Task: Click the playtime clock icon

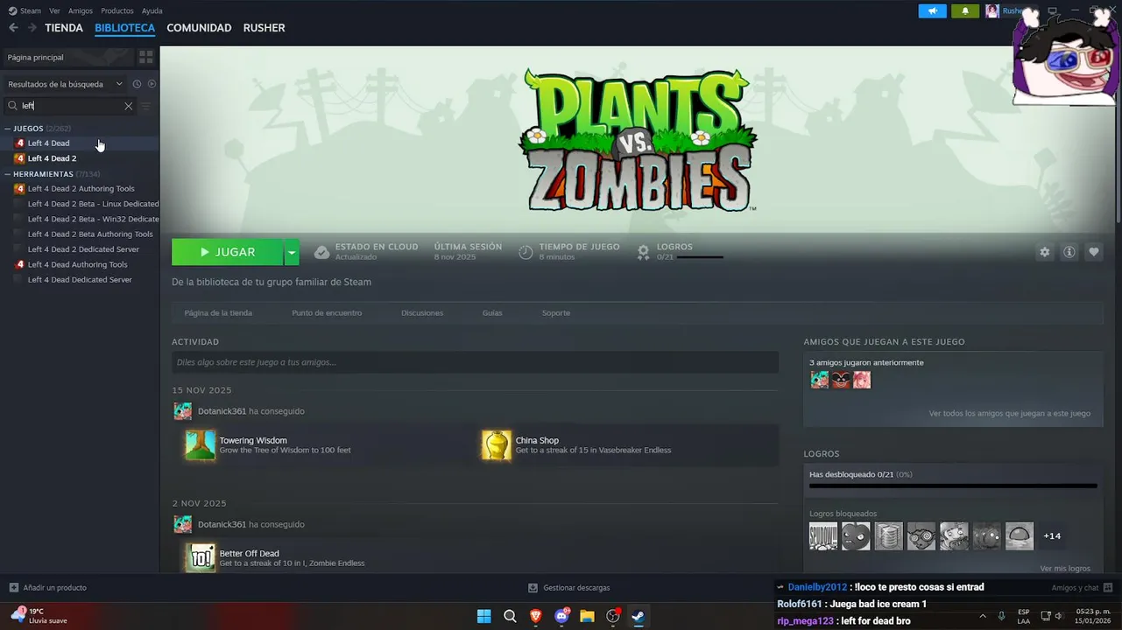Action: (526, 252)
